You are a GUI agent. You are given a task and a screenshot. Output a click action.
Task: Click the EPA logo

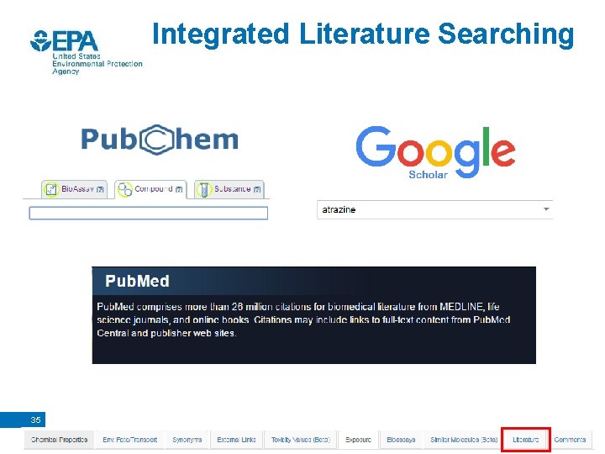pyautogui.click(x=64, y=41)
